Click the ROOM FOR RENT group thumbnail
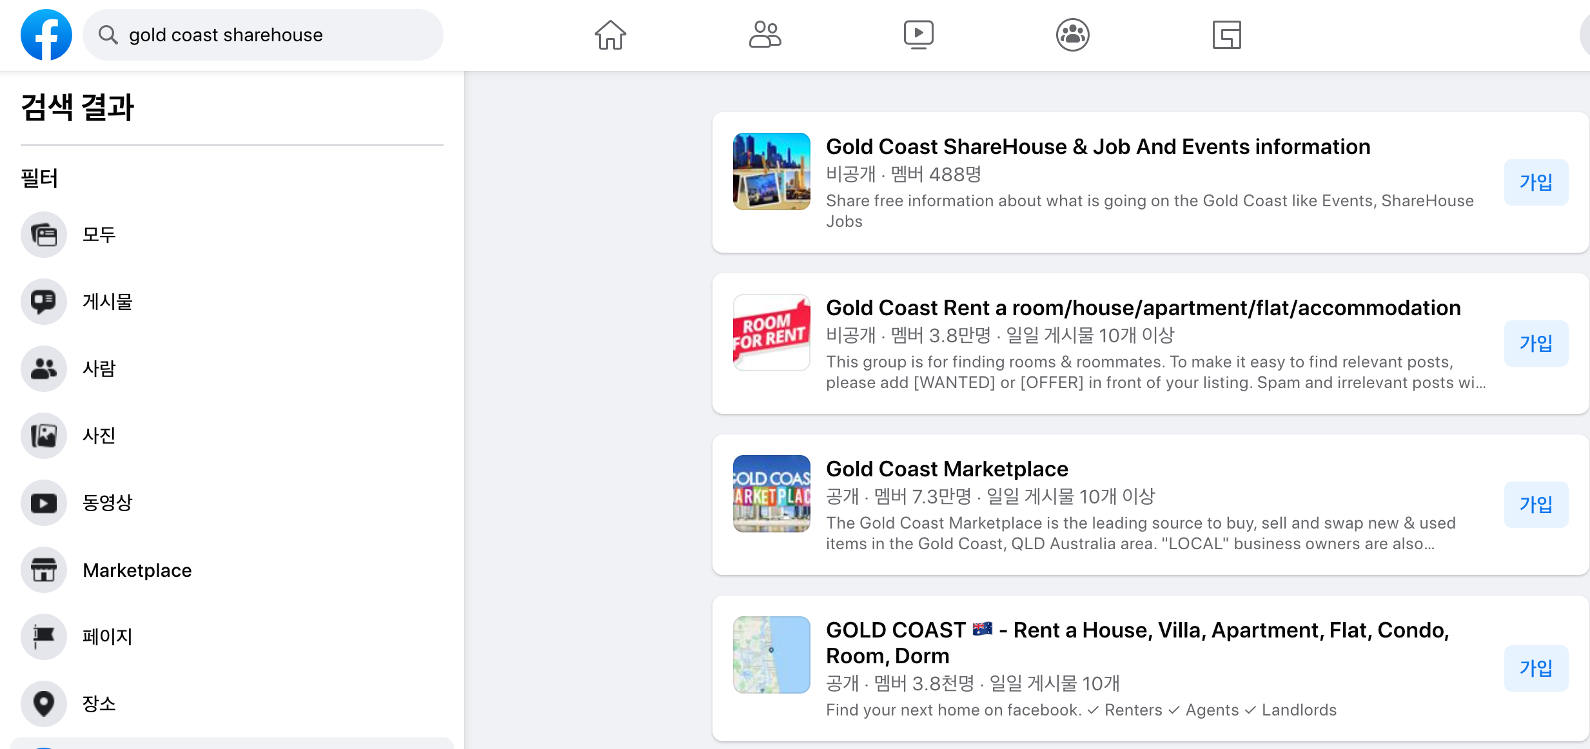1590x749 pixels. click(771, 333)
